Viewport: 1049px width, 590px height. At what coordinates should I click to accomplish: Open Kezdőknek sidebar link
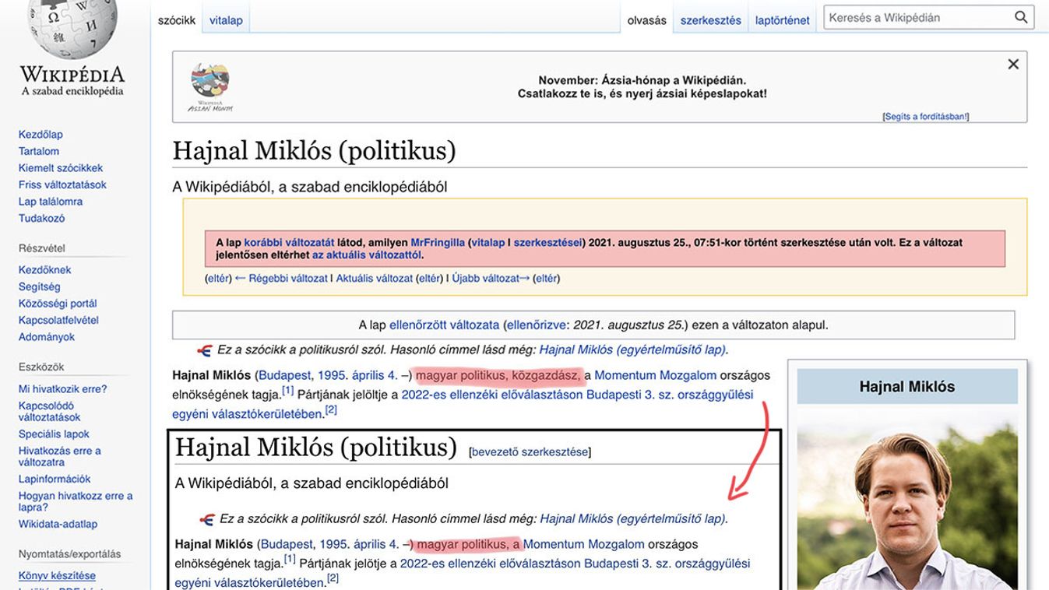coord(45,270)
